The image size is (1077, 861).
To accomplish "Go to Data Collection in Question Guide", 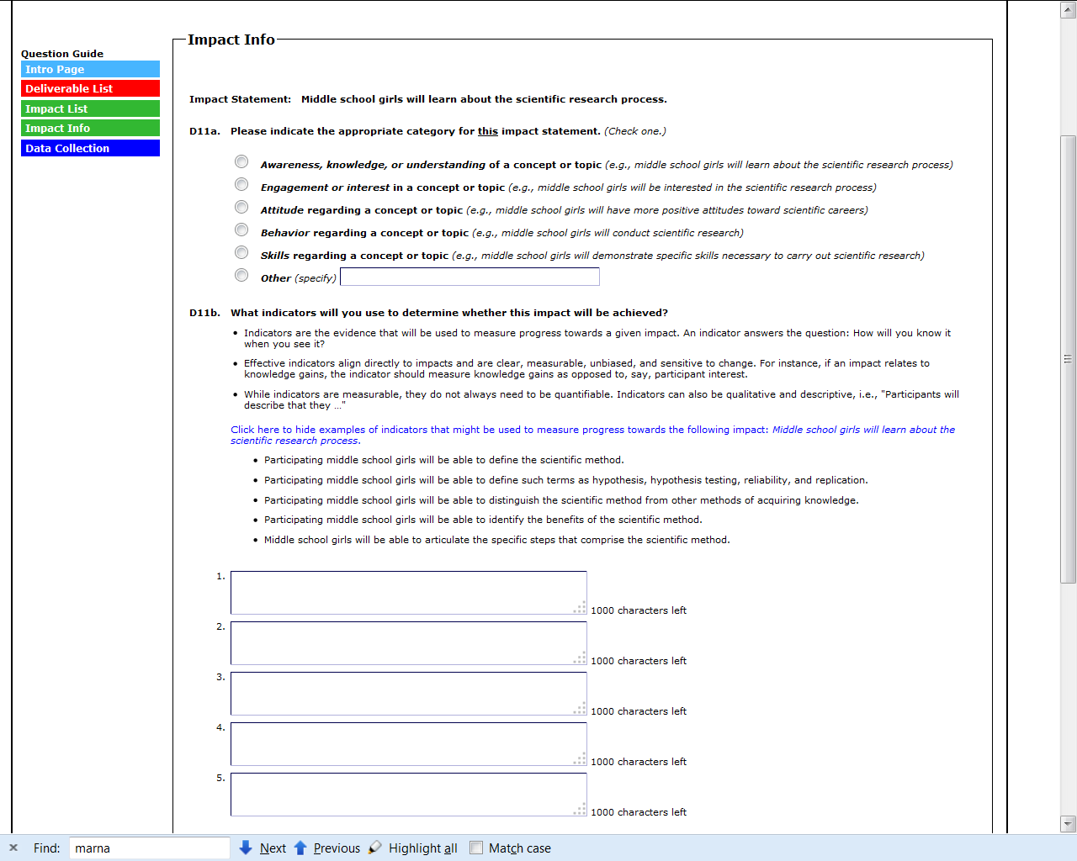I will pyautogui.click(x=90, y=148).
